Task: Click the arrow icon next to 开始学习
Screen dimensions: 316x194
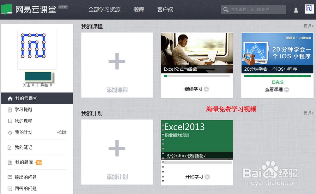Action: coord(207,177)
